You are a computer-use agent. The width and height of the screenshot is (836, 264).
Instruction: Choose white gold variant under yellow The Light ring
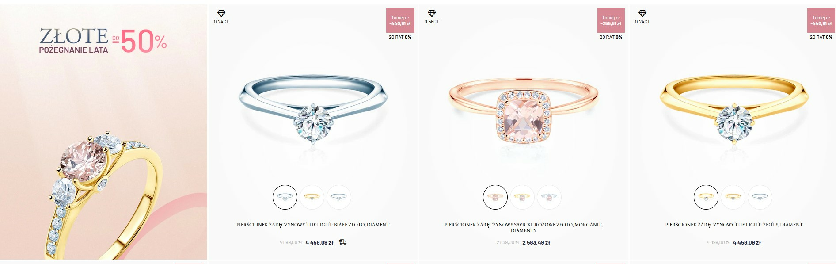pyautogui.click(x=760, y=197)
